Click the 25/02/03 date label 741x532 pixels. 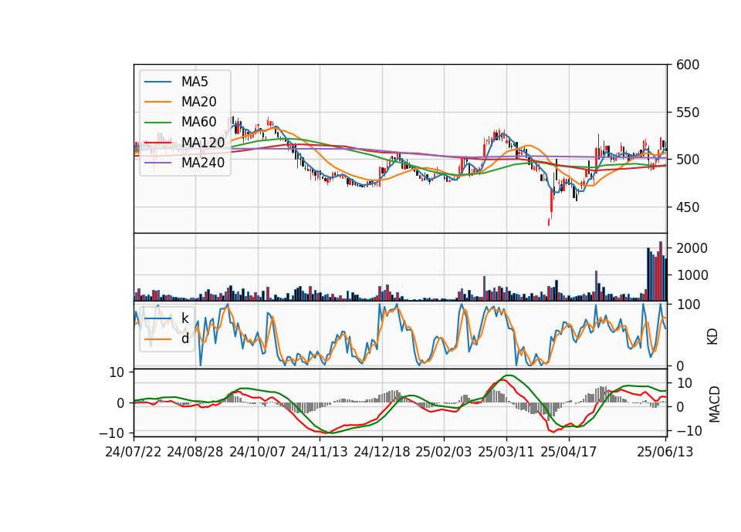(444, 452)
